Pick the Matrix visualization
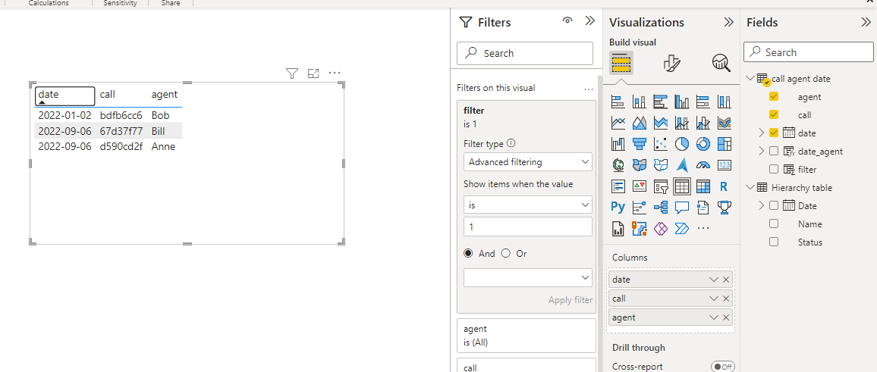 point(703,186)
